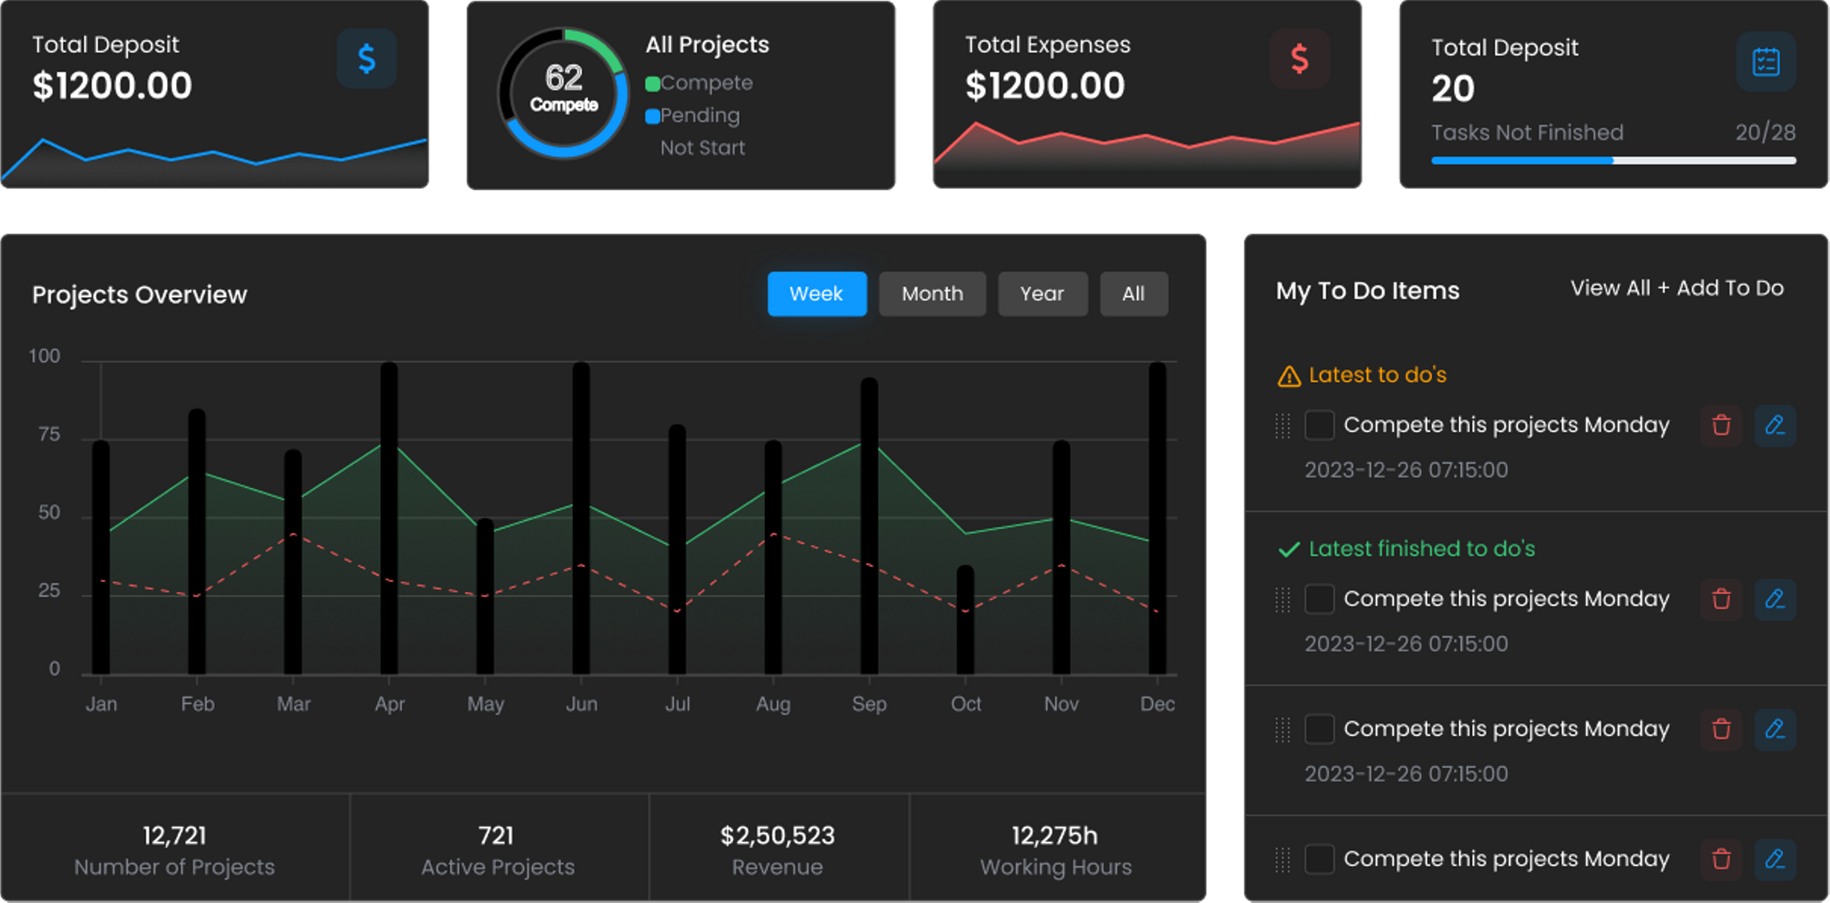Click pencil icon of the third to-do item

1775,730
